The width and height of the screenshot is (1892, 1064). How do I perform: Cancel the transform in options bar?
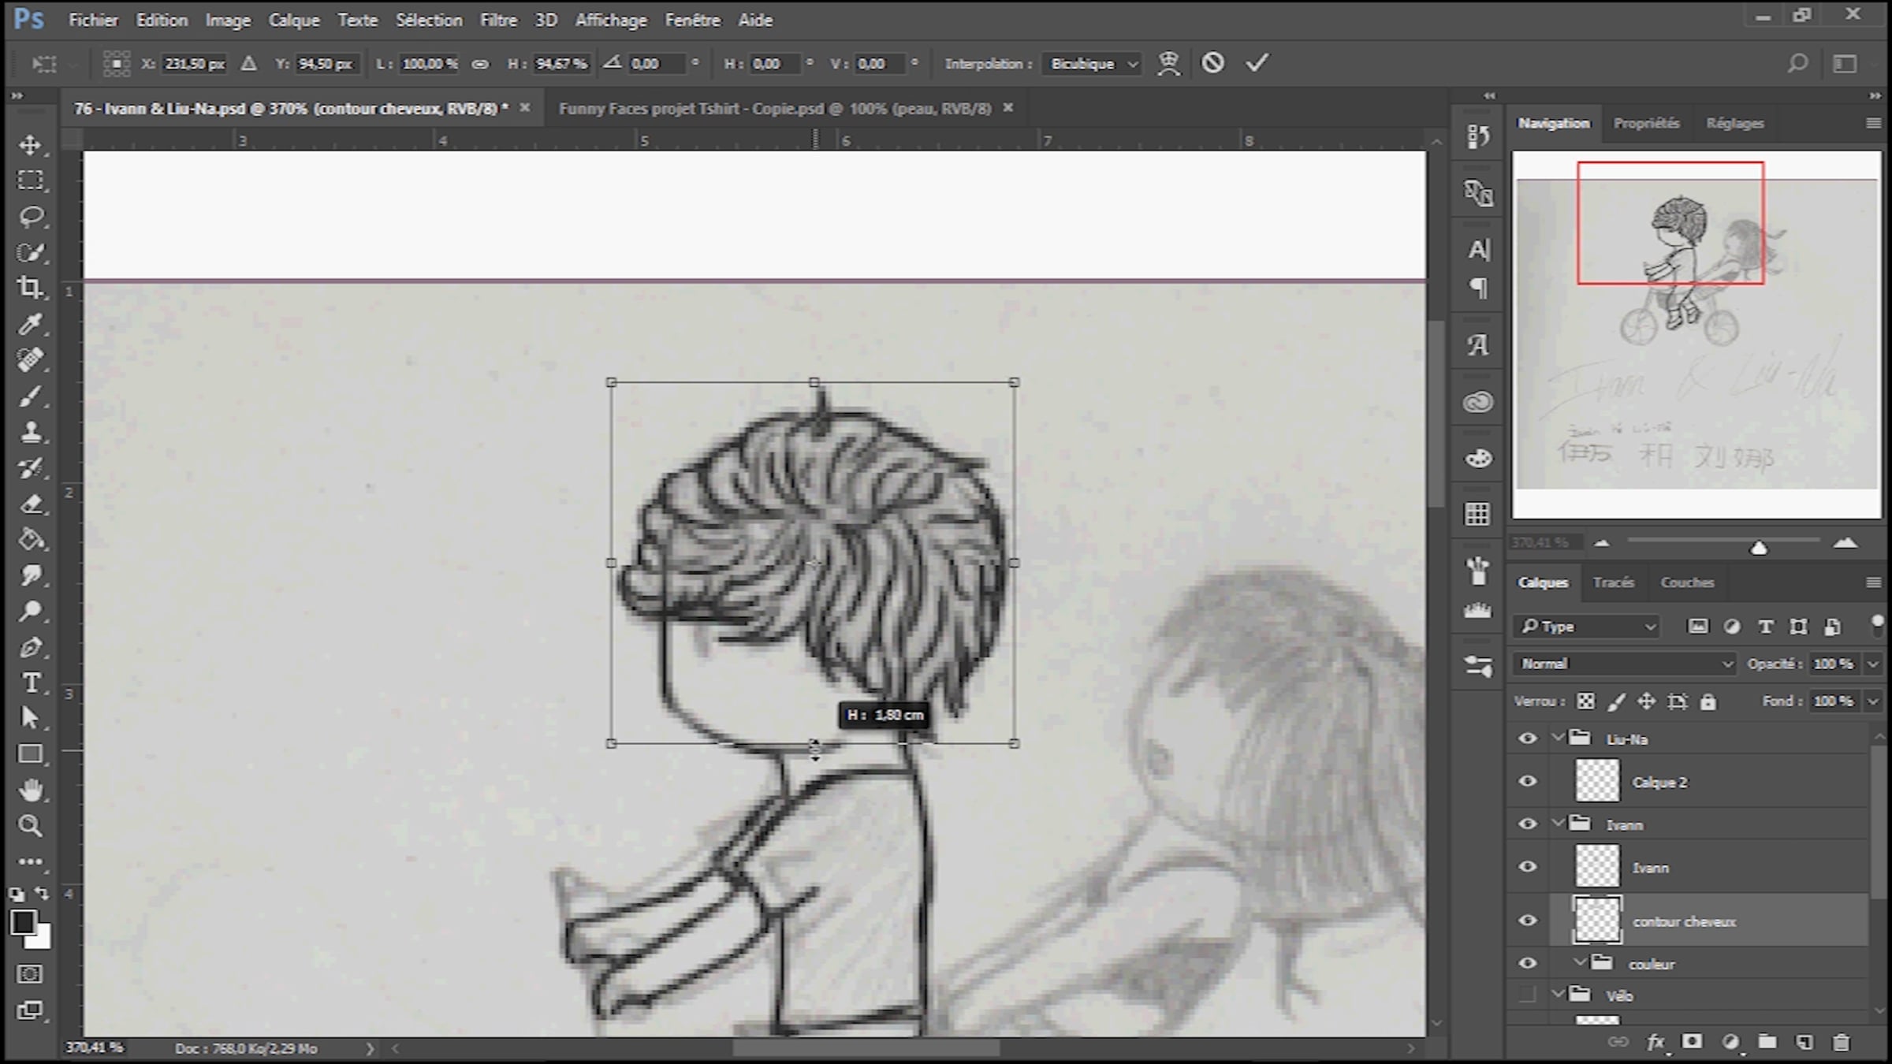tap(1212, 63)
